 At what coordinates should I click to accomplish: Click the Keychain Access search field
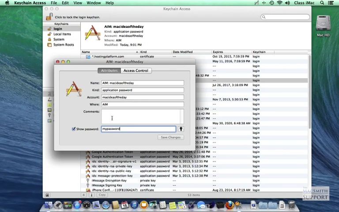click(285, 17)
